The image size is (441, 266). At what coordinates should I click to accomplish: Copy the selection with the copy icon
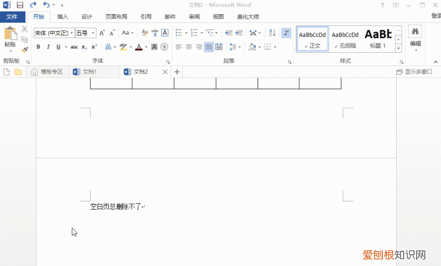[x=25, y=39]
